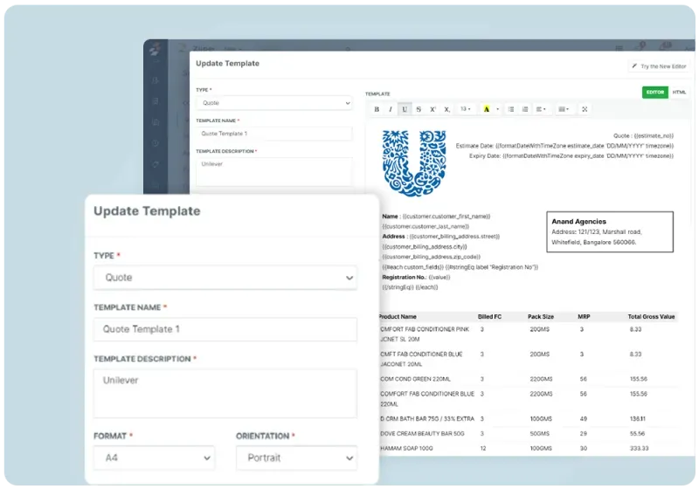Screen dimensions: 699x489
Task: Insert an unordered bullet list
Action: coord(511,109)
